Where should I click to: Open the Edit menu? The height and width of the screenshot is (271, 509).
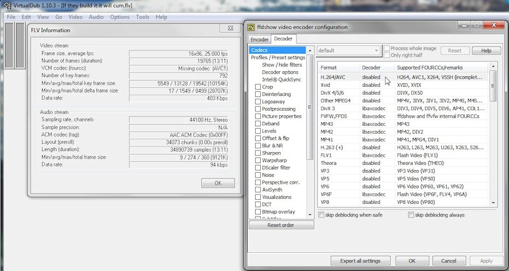(26, 17)
